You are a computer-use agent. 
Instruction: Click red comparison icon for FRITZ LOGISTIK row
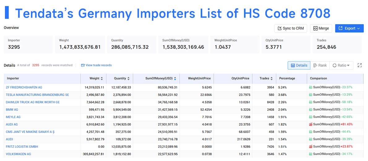[x=311, y=147]
